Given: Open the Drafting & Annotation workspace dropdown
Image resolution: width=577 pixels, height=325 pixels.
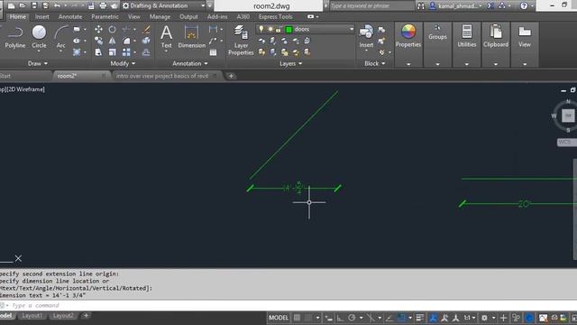Looking at the screenshot, I should [x=203, y=5].
